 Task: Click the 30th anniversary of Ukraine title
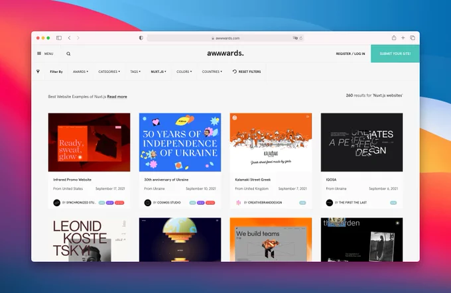point(166,180)
